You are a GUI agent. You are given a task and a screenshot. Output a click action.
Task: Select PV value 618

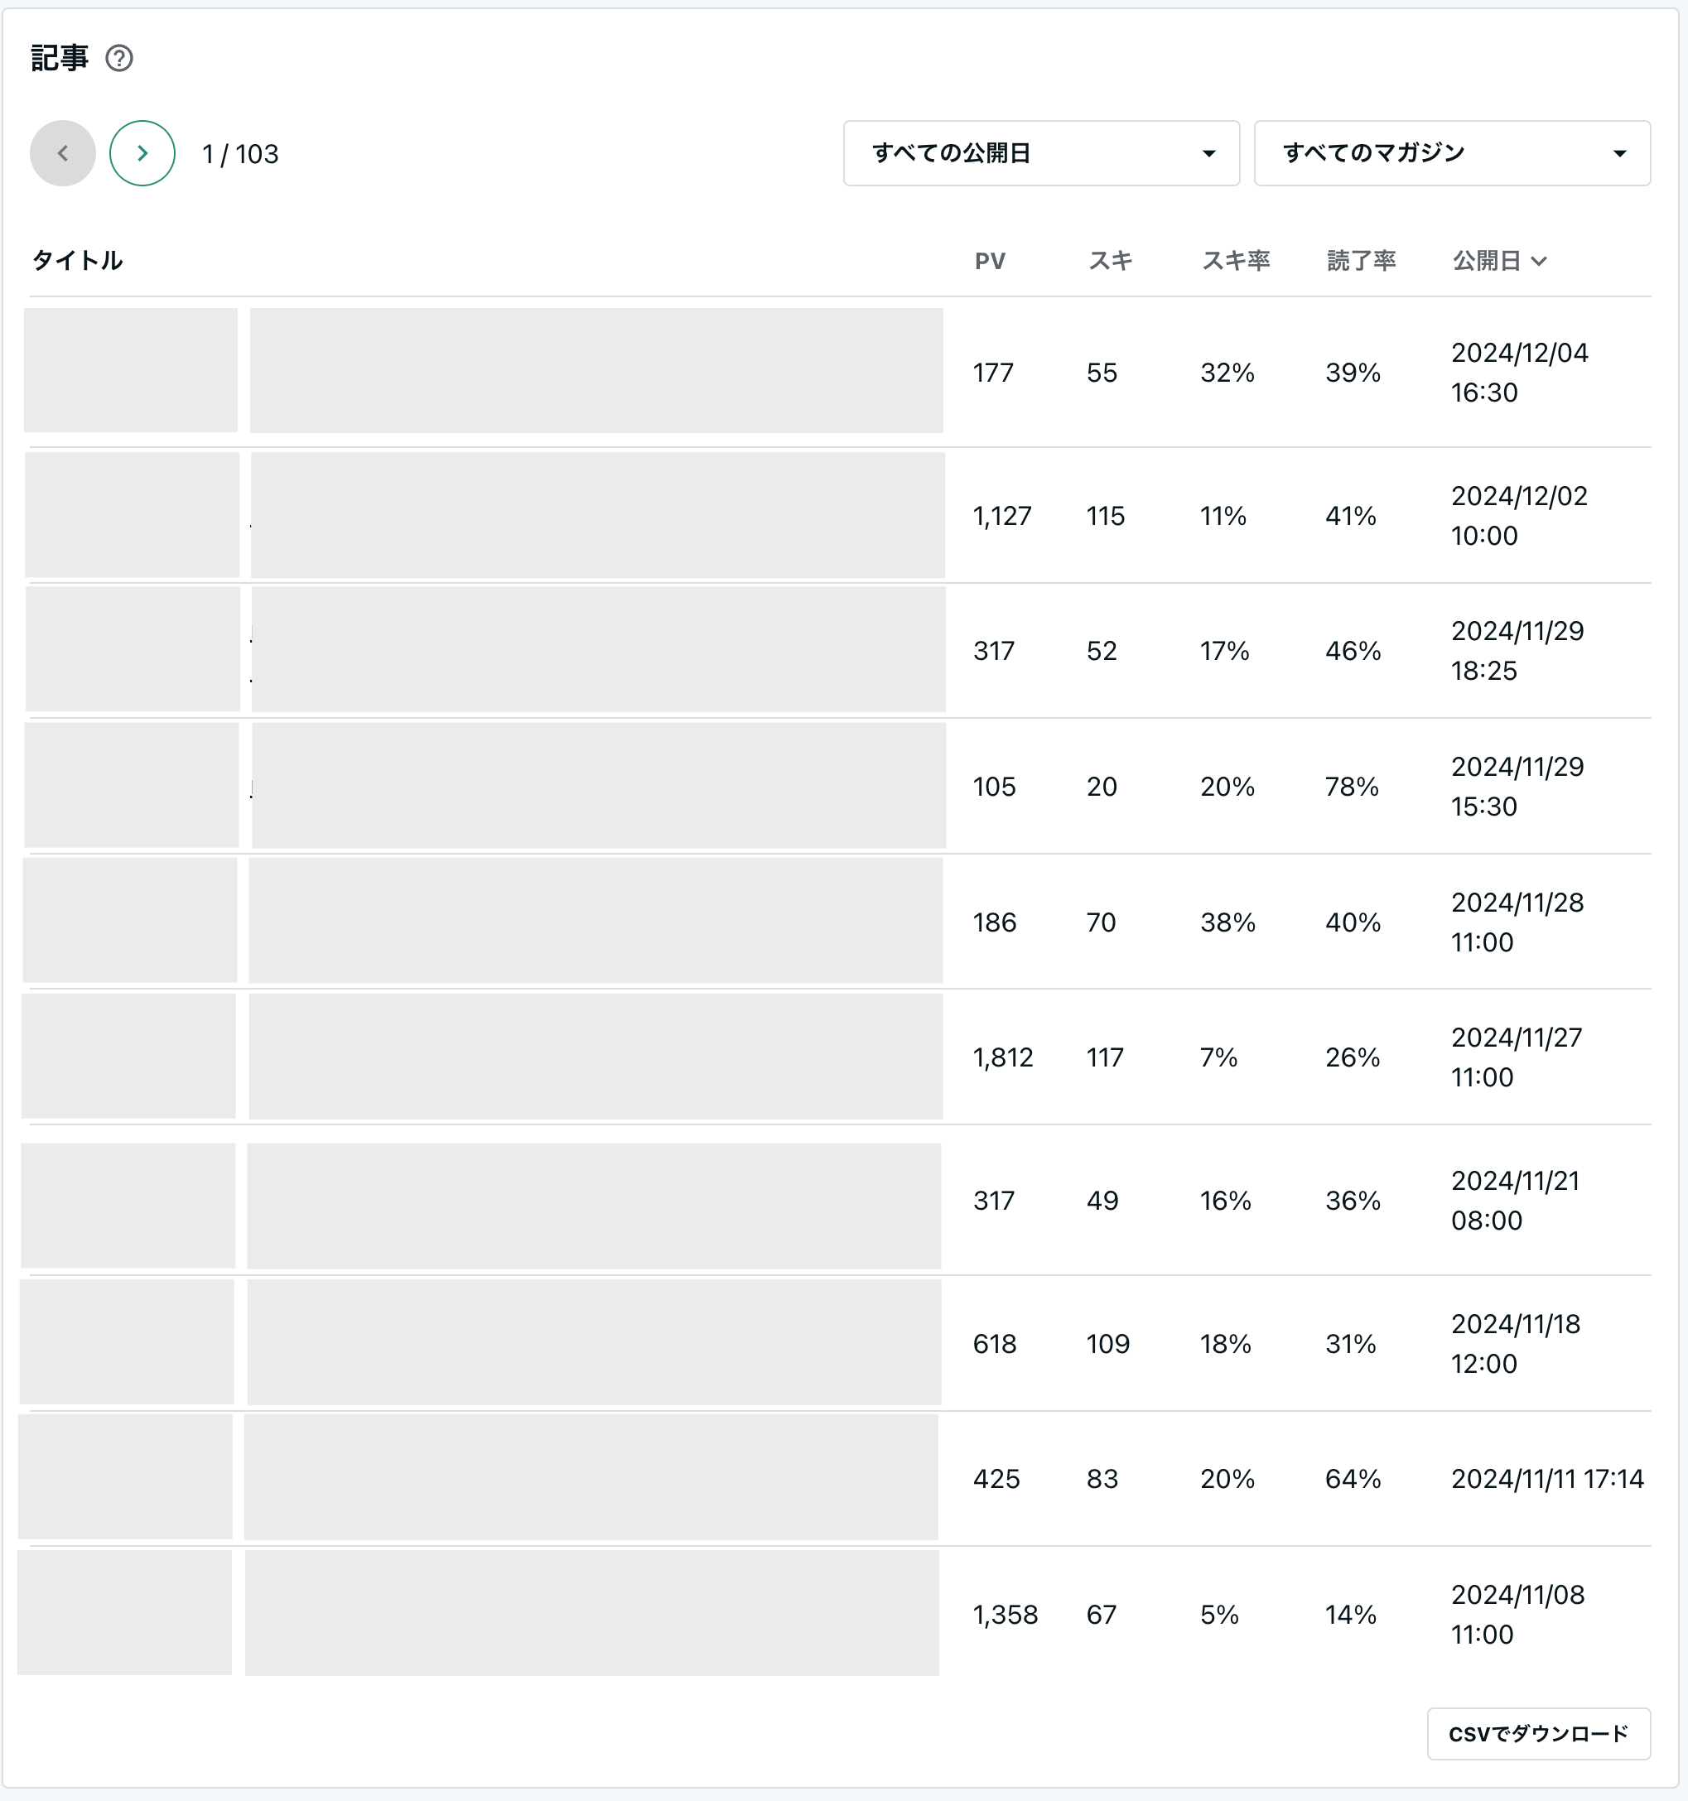pos(995,1343)
